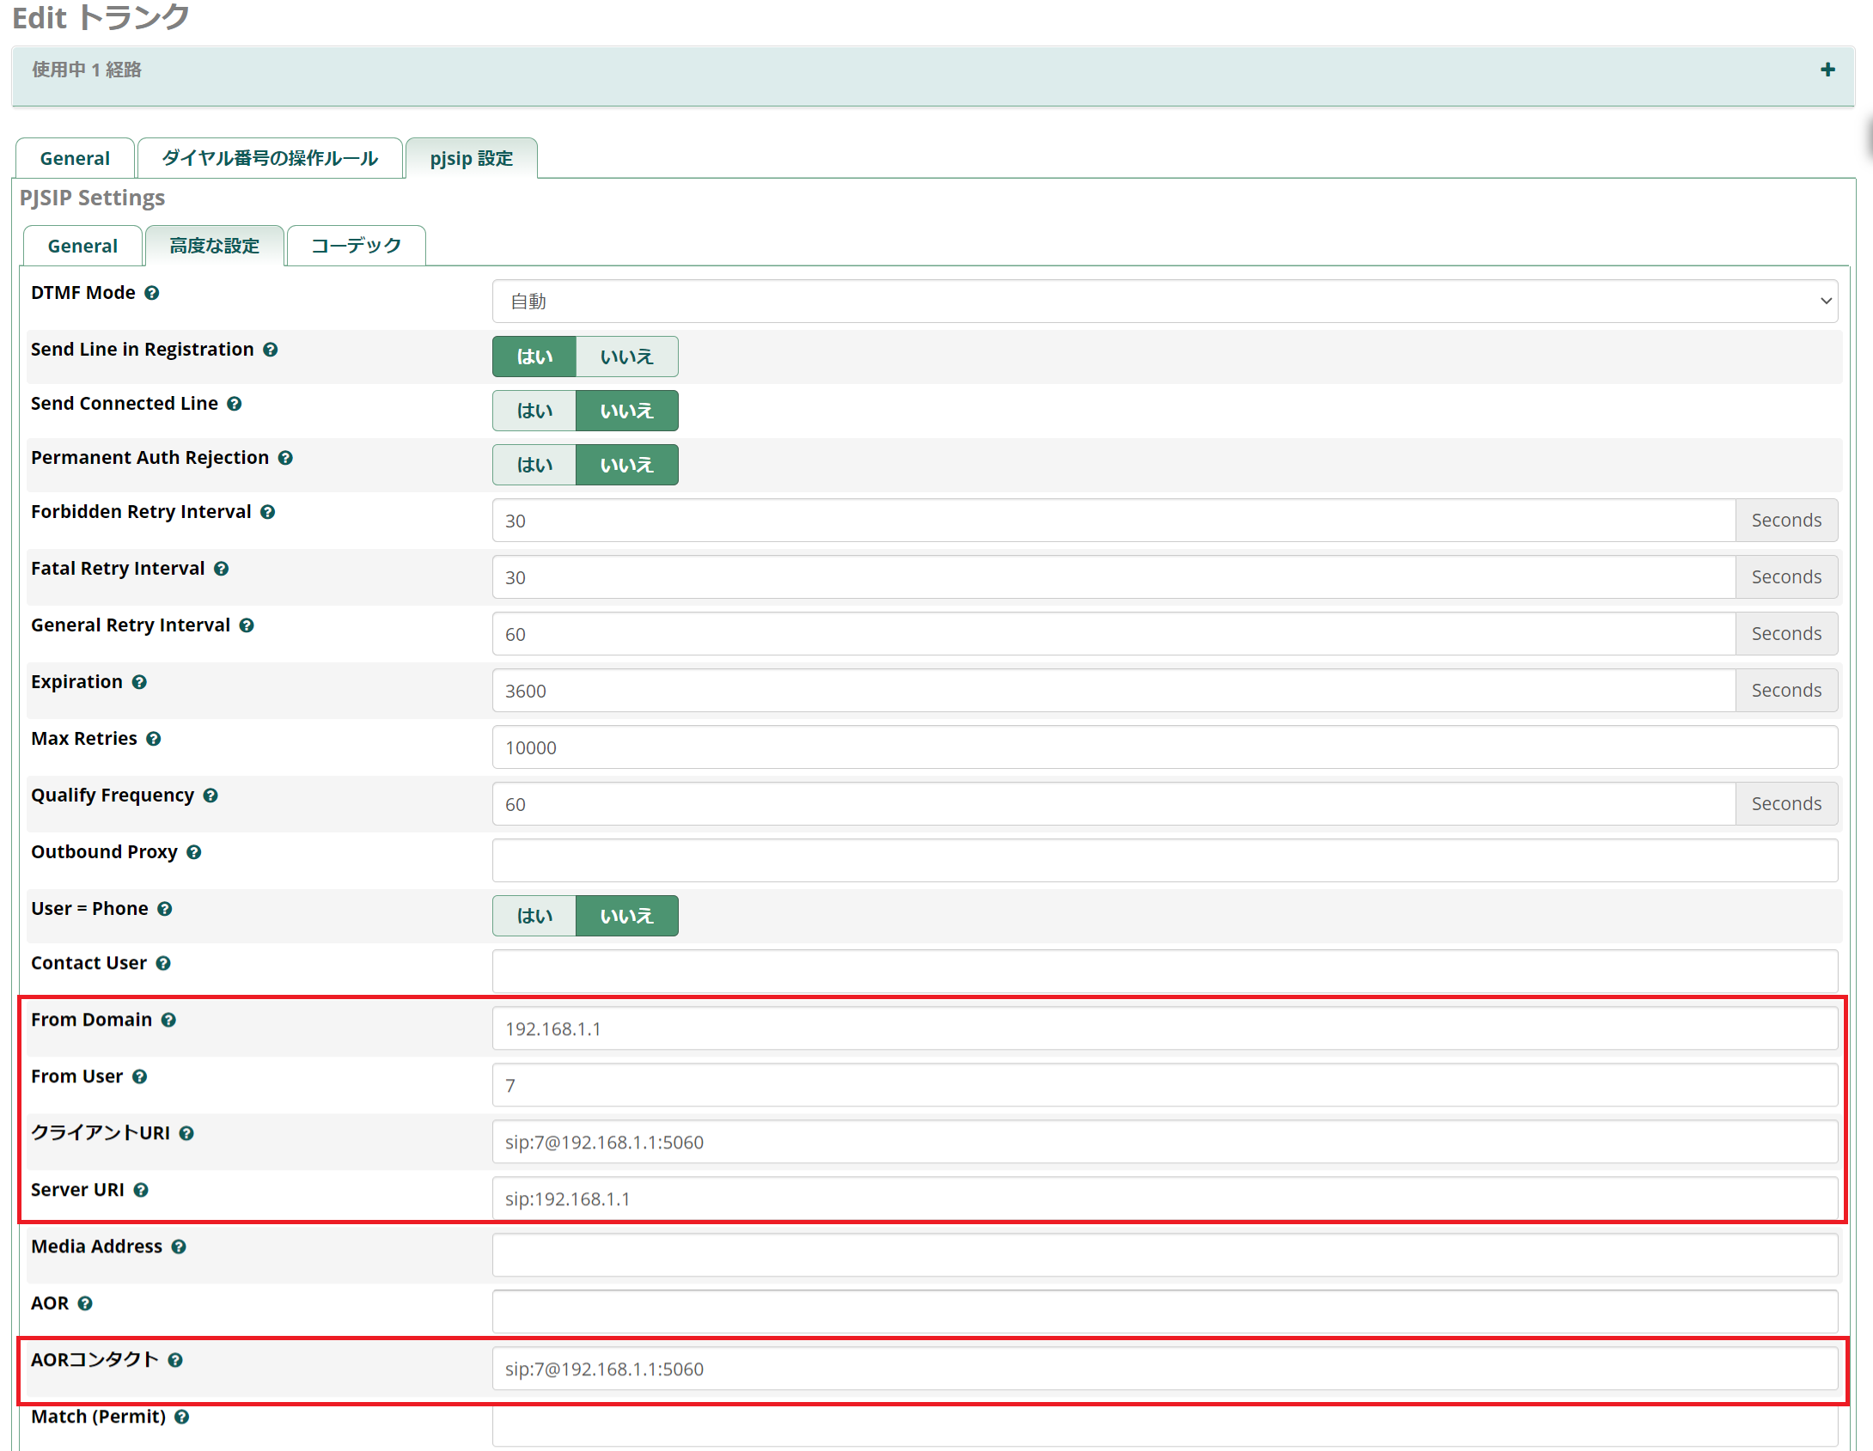Click help icon next to Server URI
Viewport: 1873px width, 1451px height.
[141, 1190]
